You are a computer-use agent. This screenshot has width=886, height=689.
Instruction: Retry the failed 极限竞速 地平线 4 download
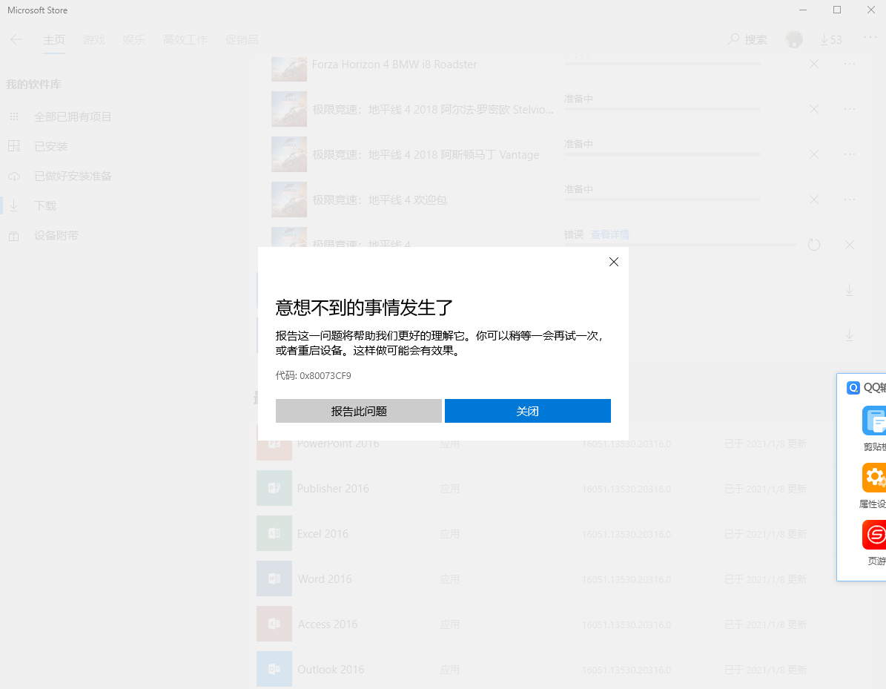point(813,244)
